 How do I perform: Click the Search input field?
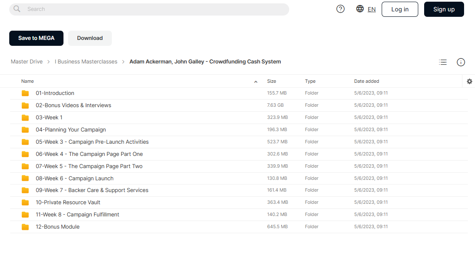pyautogui.click(x=149, y=9)
